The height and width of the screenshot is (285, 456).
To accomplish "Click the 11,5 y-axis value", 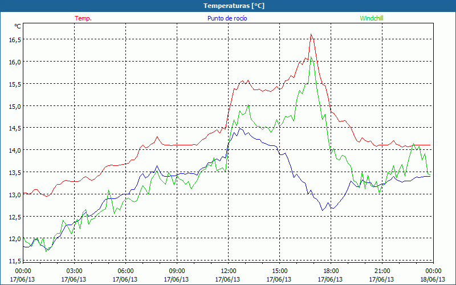I will pyautogui.click(x=15, y=261).
